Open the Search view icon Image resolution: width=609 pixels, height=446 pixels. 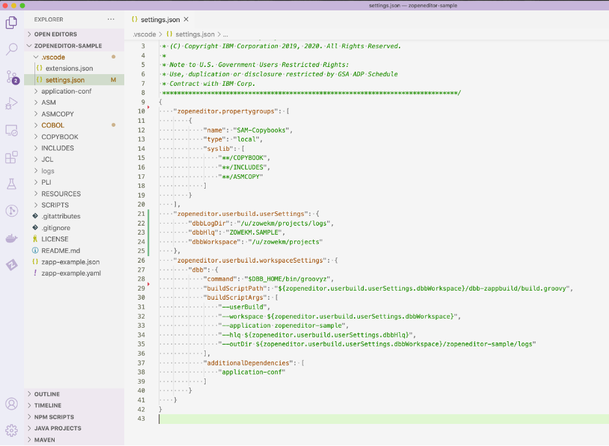point(11,49)
